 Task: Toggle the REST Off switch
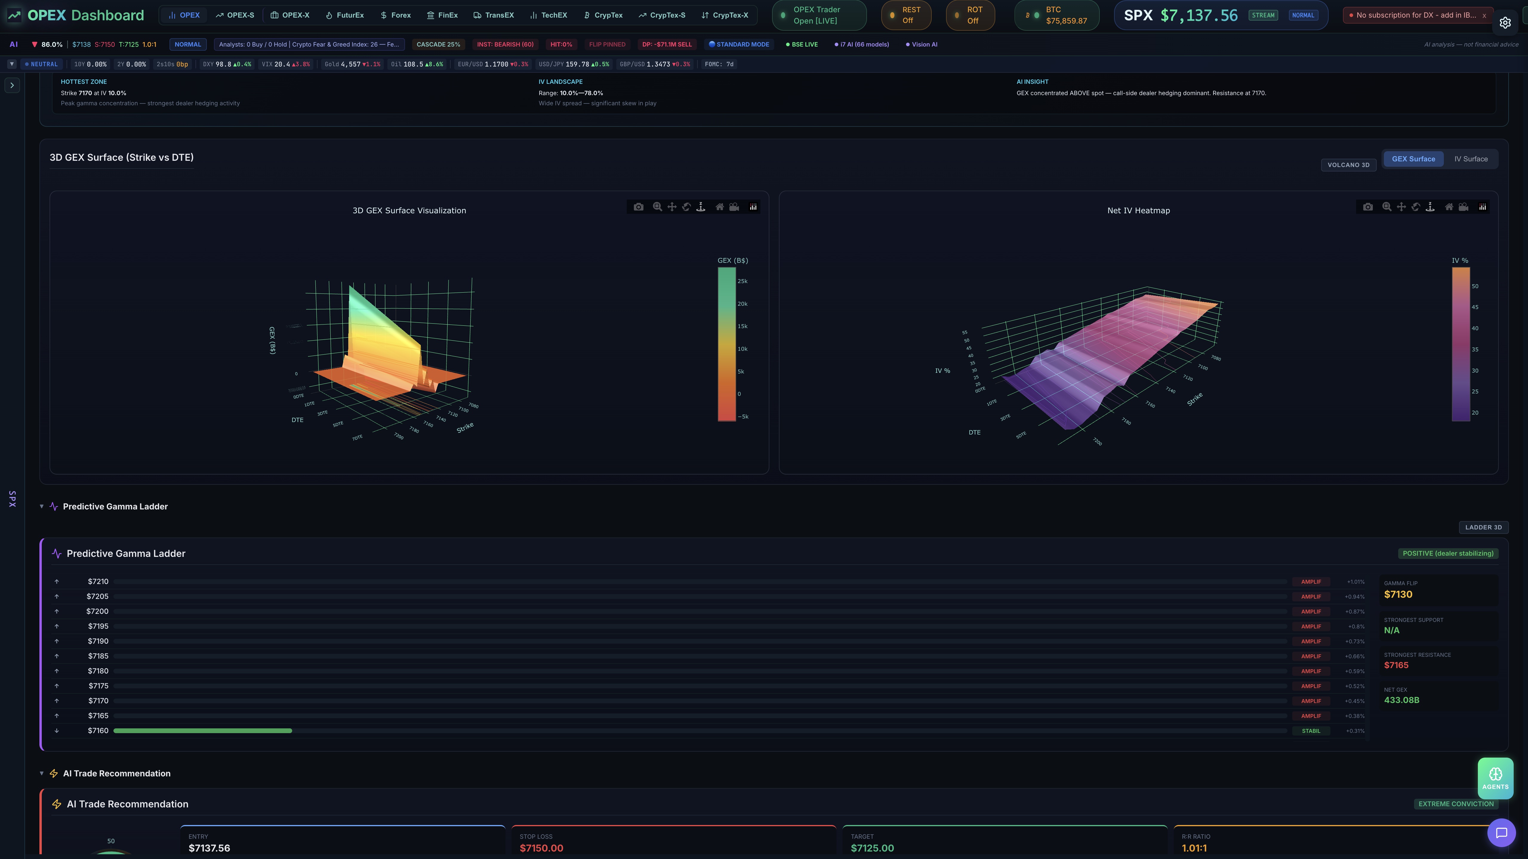pyautogui.click(x=906, y=16)
